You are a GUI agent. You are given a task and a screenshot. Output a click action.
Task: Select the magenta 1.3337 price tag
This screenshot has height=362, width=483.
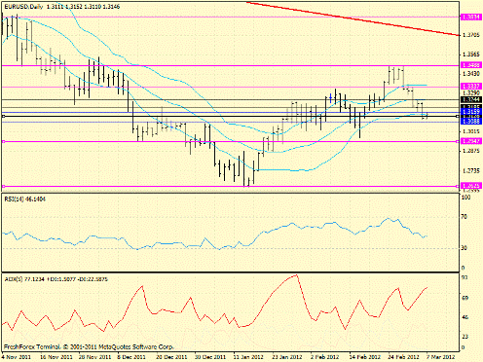(471, 87)
